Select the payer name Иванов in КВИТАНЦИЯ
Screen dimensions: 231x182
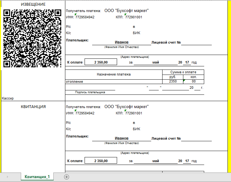point(121,138)
